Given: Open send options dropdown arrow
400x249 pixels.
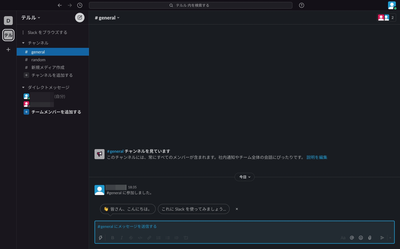Looking at the screenshot, I should tap(390, 238).
